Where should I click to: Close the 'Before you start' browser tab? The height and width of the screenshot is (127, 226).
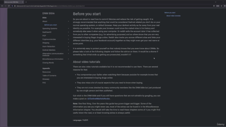pos(23,2)
